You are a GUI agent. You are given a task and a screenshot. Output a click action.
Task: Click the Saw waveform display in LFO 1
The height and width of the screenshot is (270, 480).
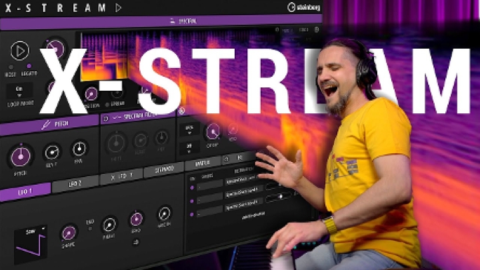[31, 245]
